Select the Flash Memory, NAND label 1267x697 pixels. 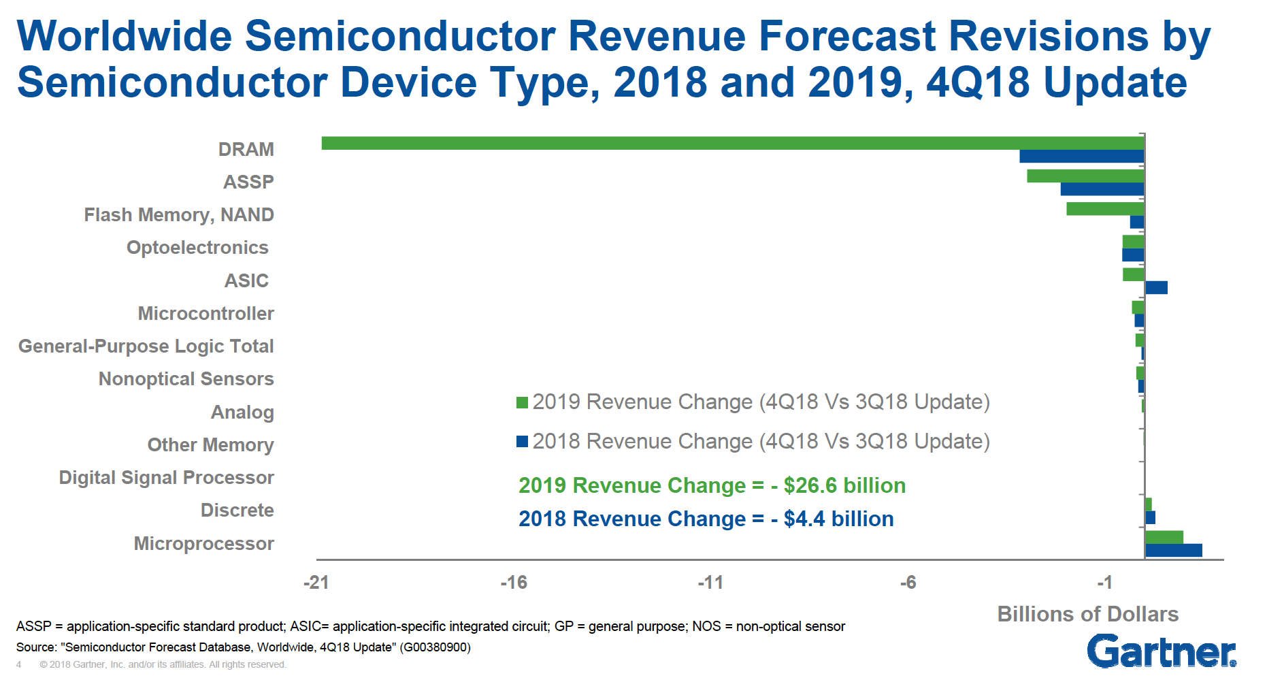pyautogui.click(x=179, y=215)
